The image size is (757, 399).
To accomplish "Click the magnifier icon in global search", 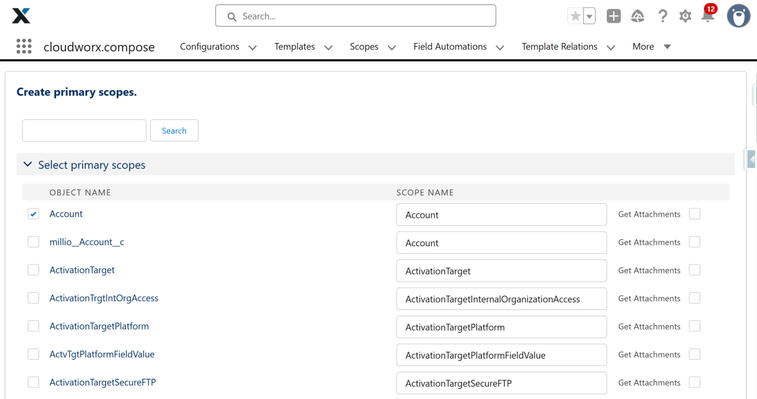I will 232,16.
